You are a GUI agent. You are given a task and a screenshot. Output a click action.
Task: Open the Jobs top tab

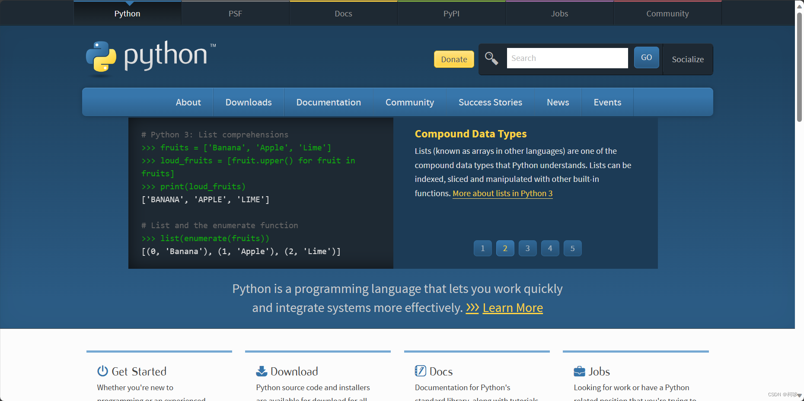point(560,13)
